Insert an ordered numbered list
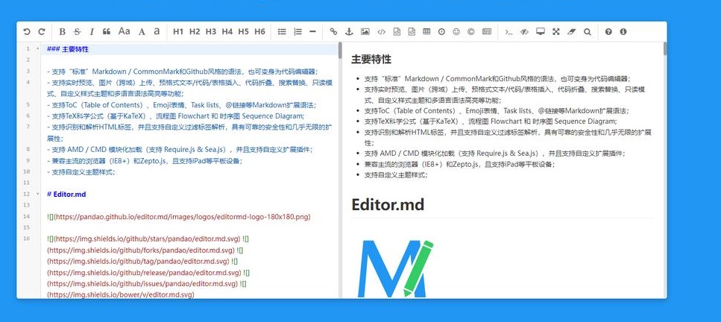The height and width of the screenshot is (322, 721). pyautogui.click(x=297, y=32)
